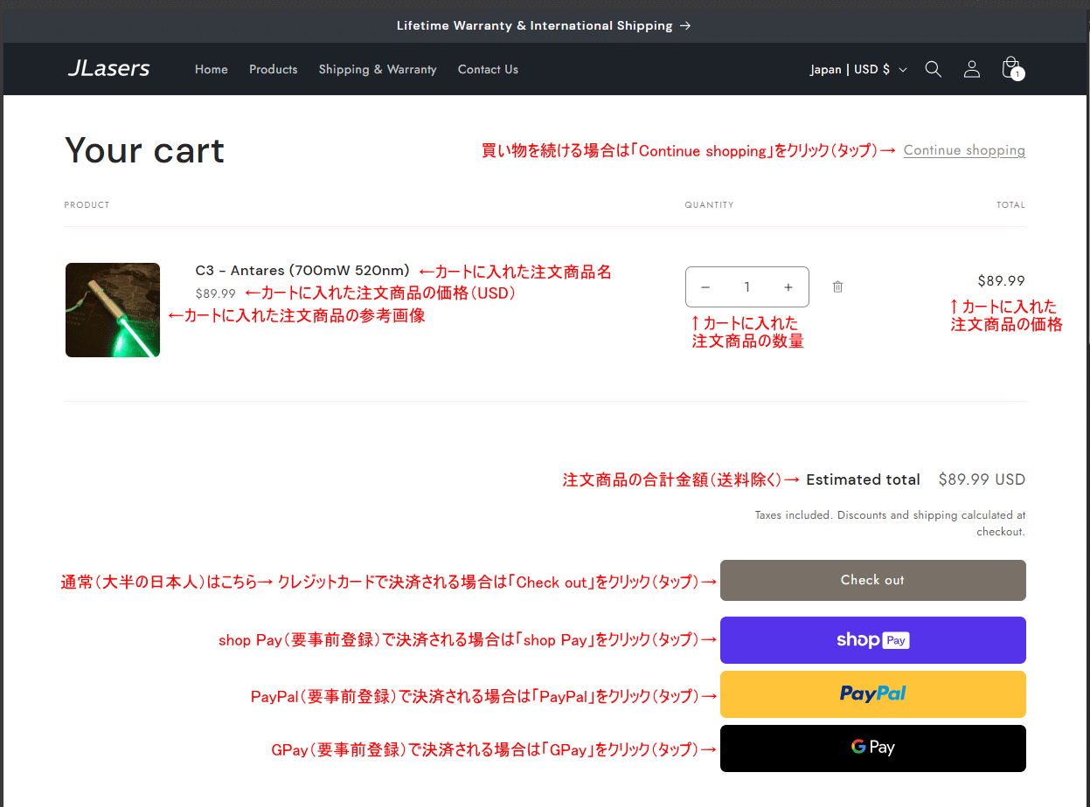Remove Antares item with trash icon
This screenshot has width=1090, height=807.
coord(837,286)
